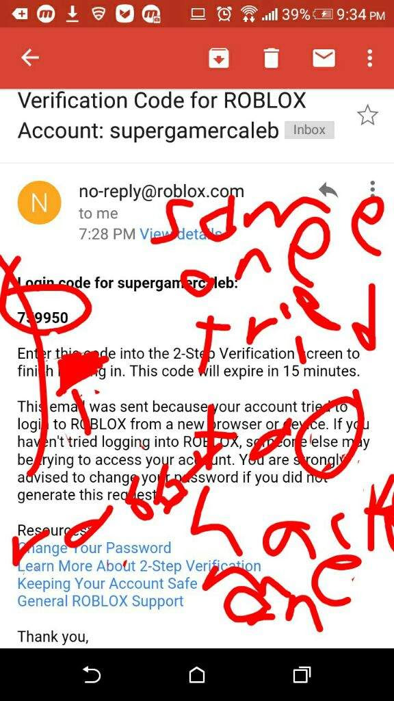Open General ROBLOX Support link
The width and height of the screenshot is (394, 701).
click(x=101, y=601)
